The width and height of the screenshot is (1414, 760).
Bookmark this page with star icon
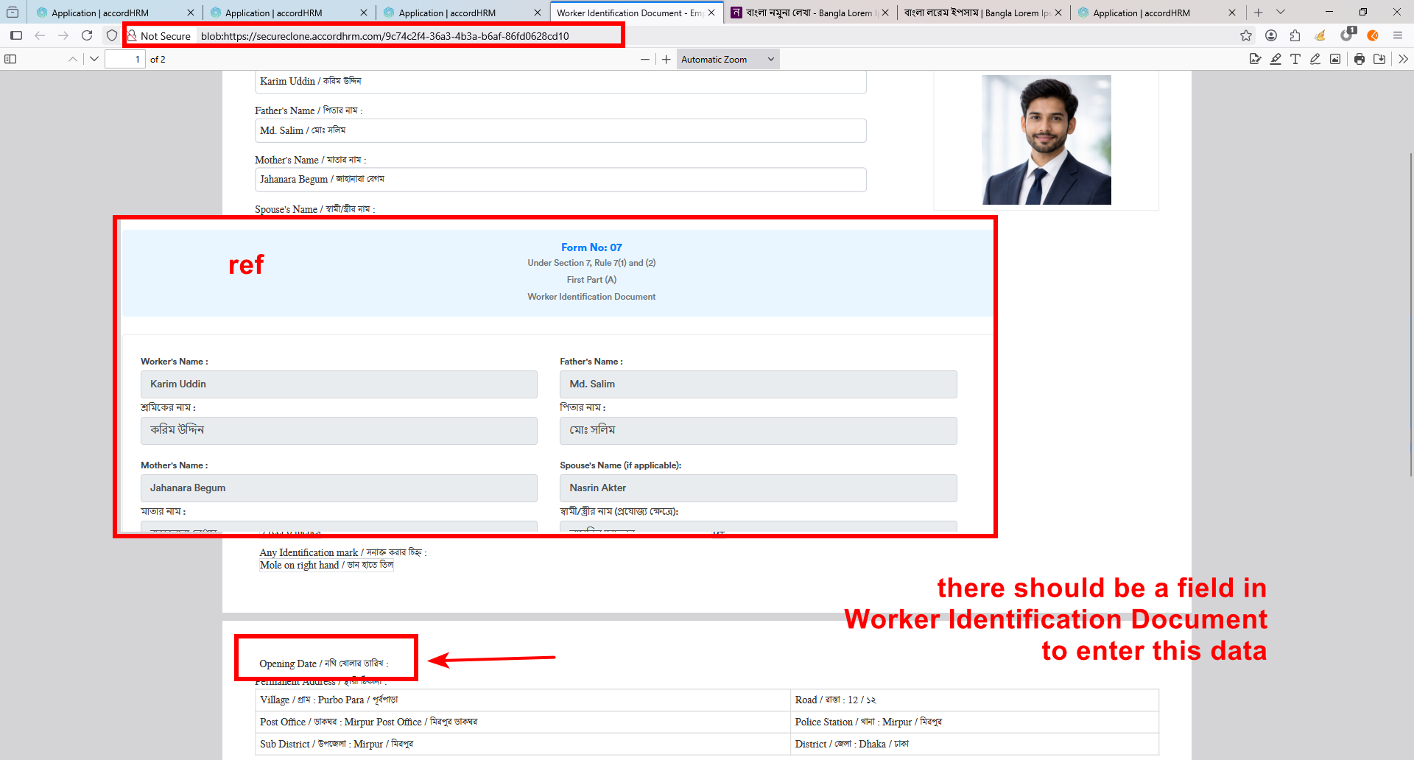click(1246, 35)
